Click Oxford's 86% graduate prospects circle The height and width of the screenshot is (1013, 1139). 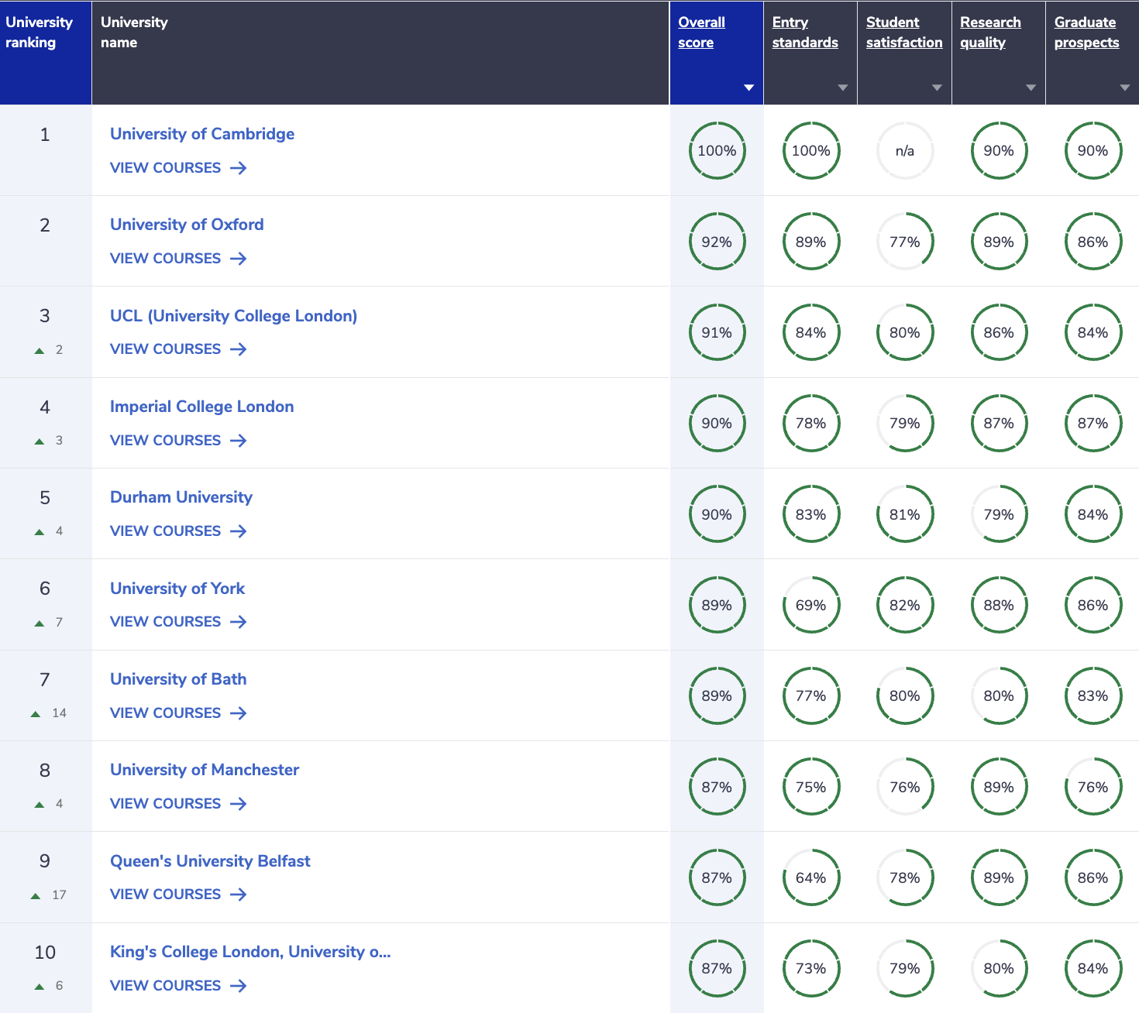(x=1093, y=242)
